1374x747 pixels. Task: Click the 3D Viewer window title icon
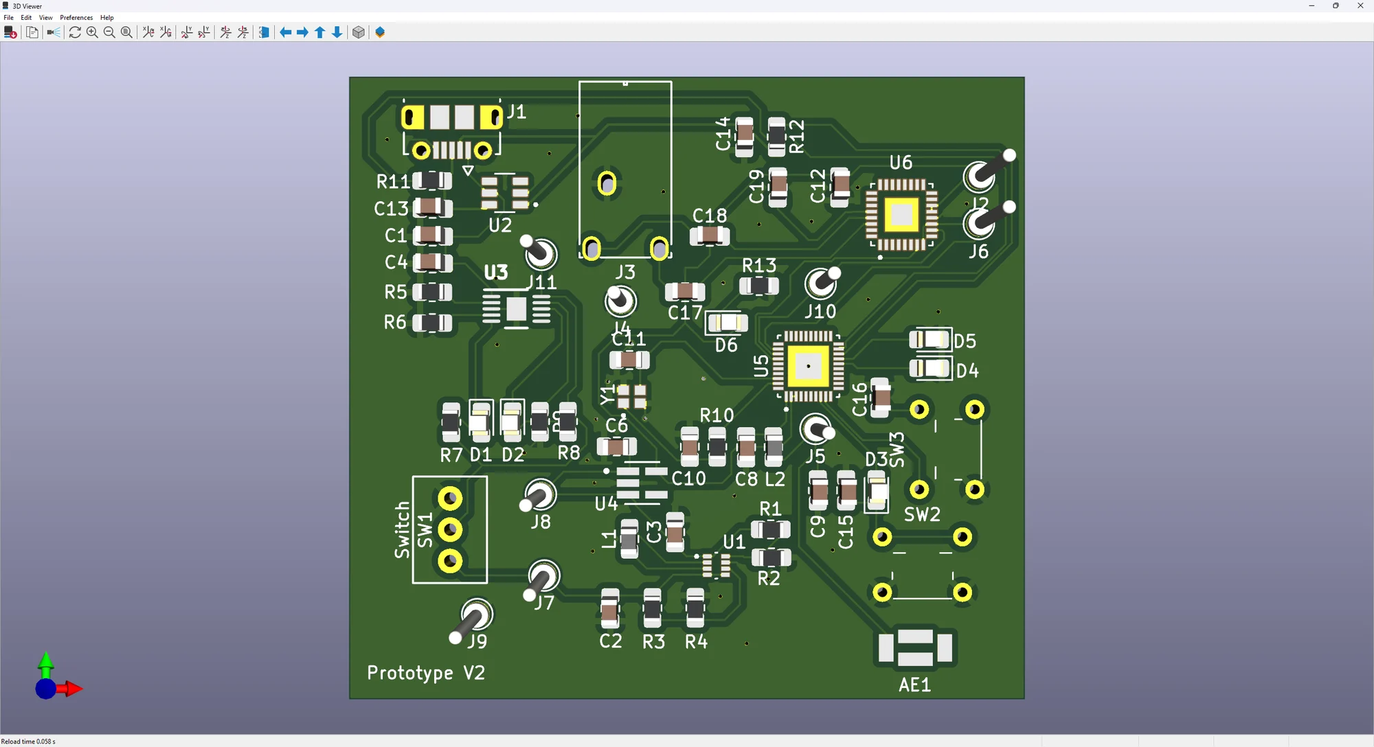(x=5, y=5)
